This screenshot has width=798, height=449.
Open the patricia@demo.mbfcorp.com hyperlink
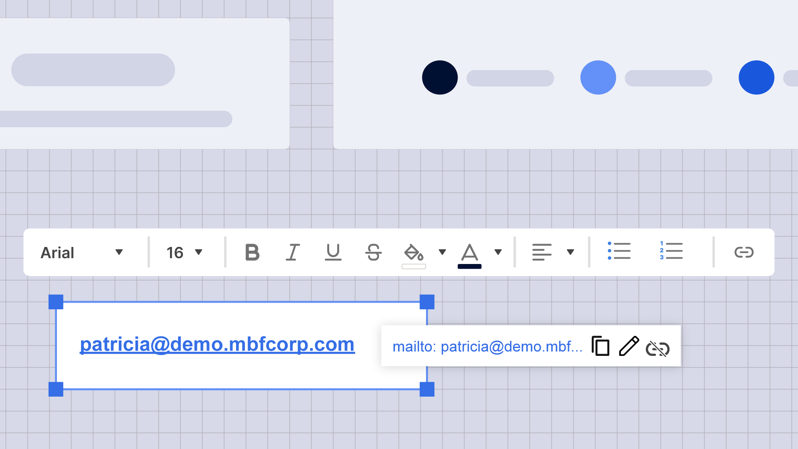click(217, 345)
